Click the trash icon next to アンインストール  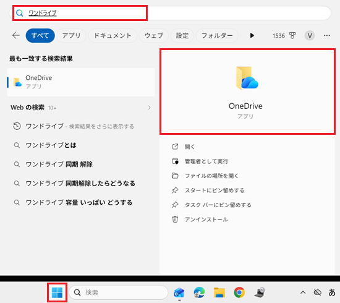[x=175, y=220]
